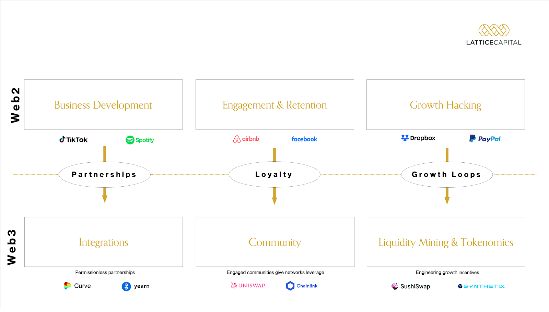Click the Engagement & Retention box

coord(274,104)
